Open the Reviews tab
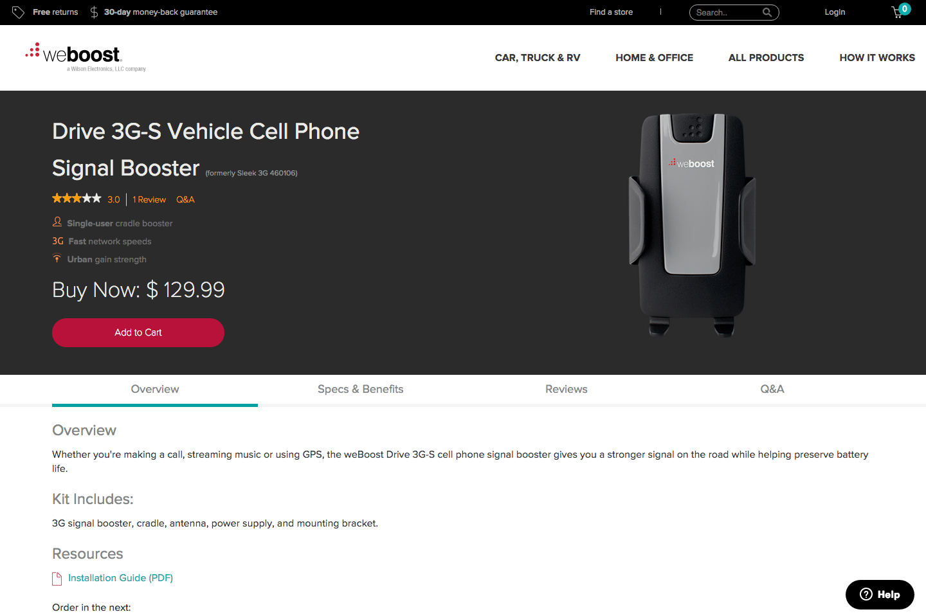This screenshot has height=614, width=926. (566, 389)
